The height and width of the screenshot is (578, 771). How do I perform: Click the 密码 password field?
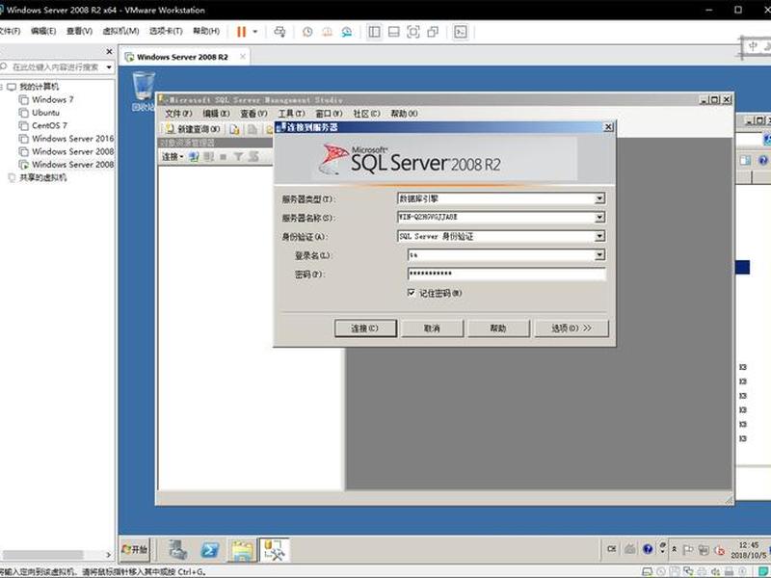[x=507, y=274]
